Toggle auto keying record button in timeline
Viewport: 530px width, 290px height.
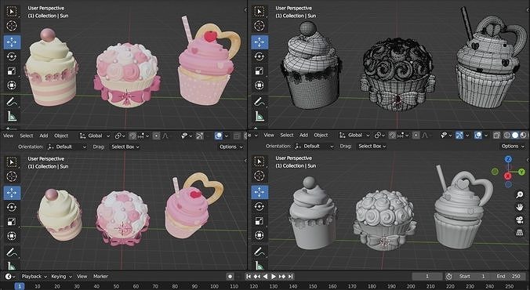point(231,277)
